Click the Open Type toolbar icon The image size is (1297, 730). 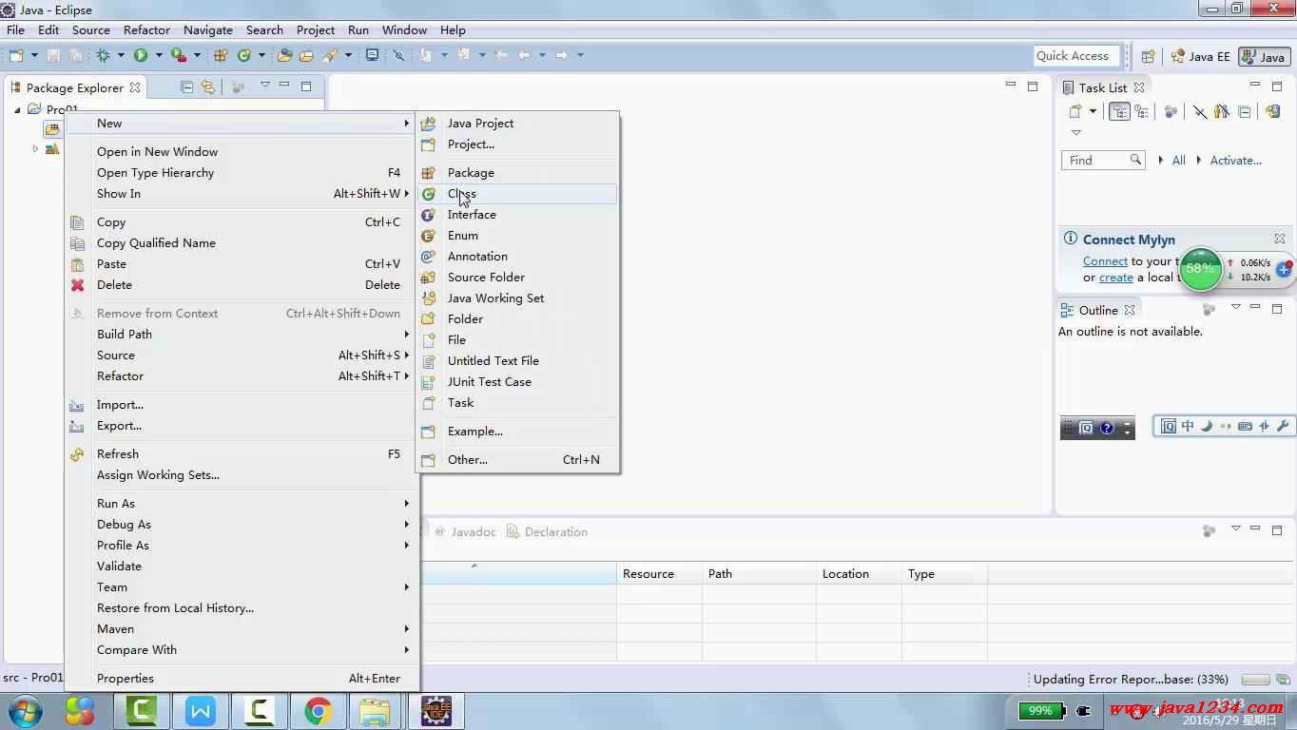coord(284,55)
